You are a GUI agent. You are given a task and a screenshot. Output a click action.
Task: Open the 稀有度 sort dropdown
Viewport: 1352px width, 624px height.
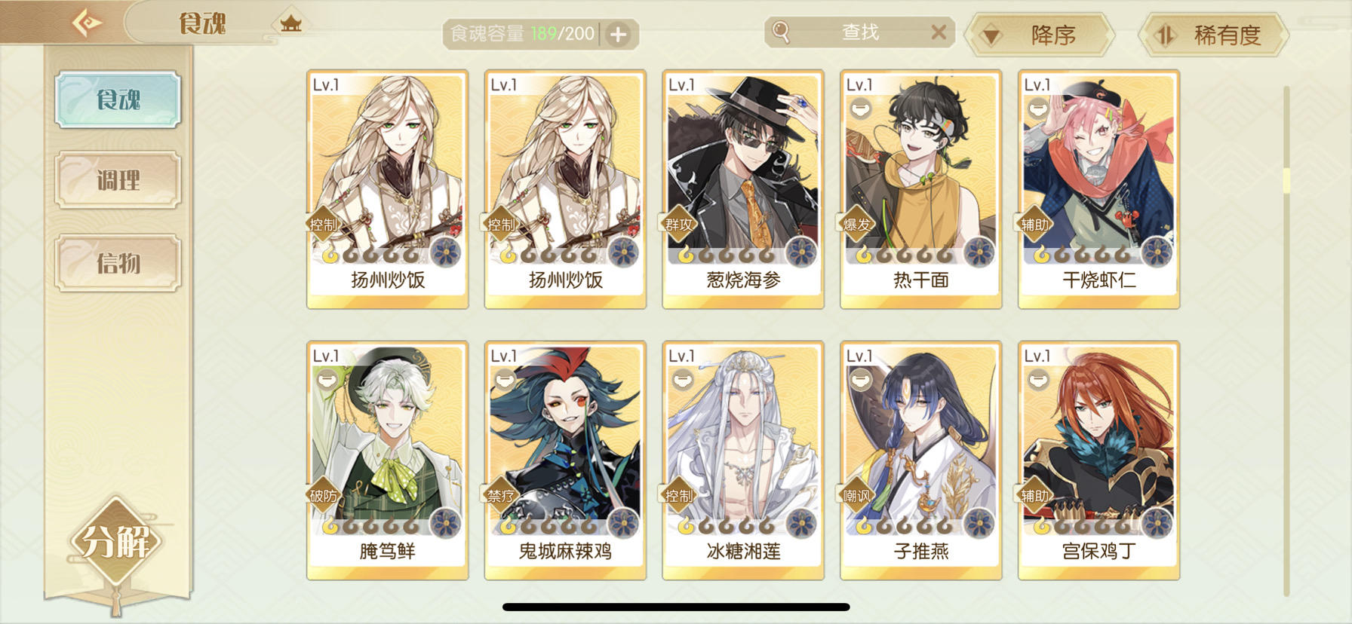coord(1213,35)
